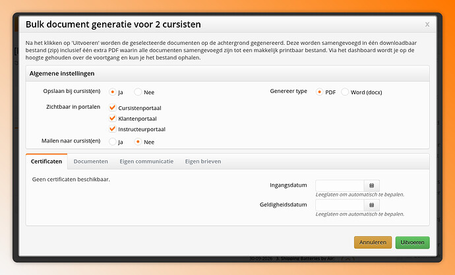This screenshot has width=455, height=275.
Task: Open the Ingangsdatum calendar picker icon
Action: tap(372, 185)
